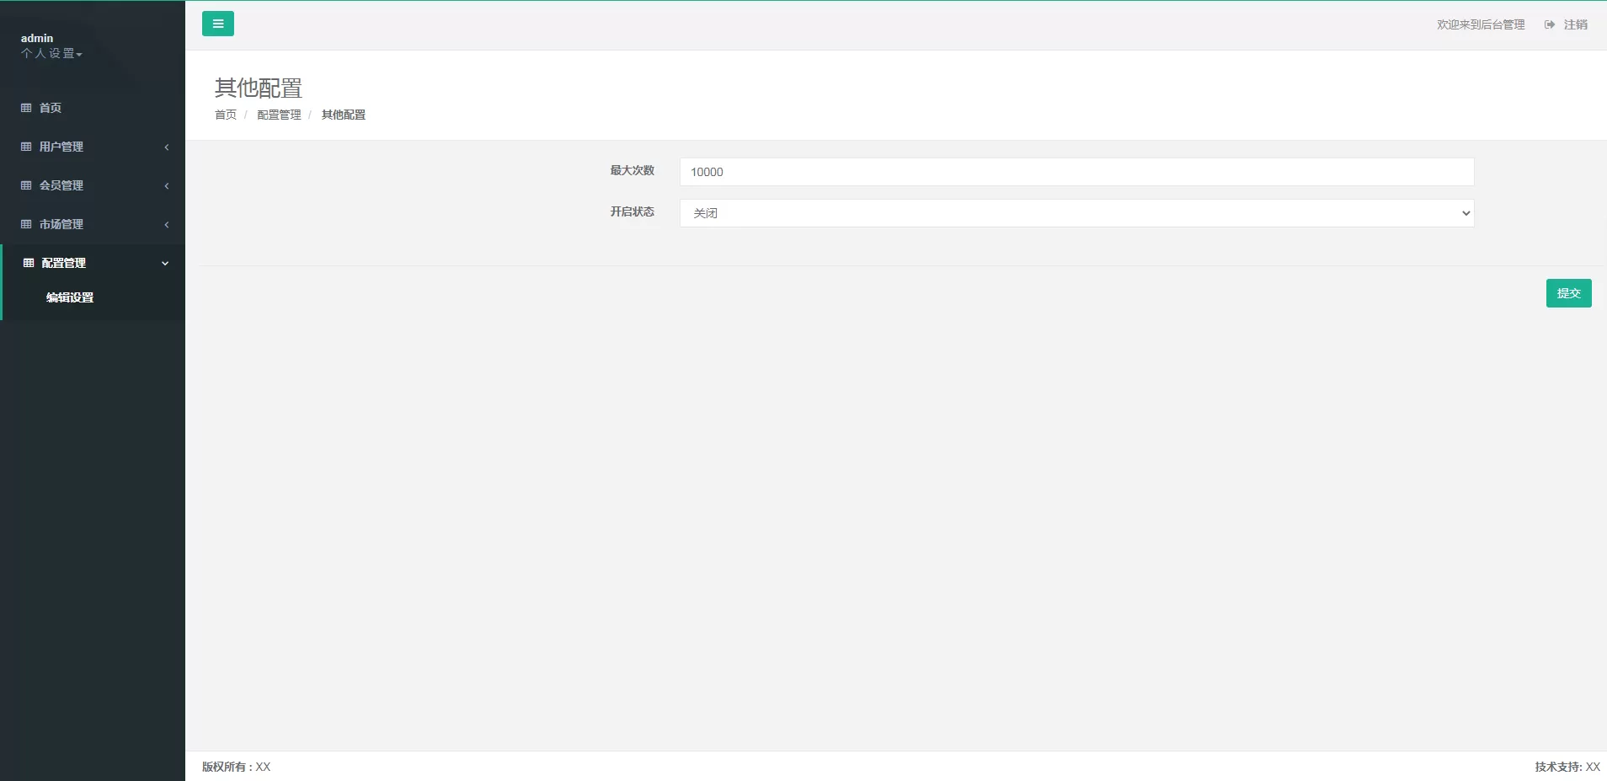Click the admin username in sidebar
The width and height of the screenshot is (1607, 781).
[37, 38]
